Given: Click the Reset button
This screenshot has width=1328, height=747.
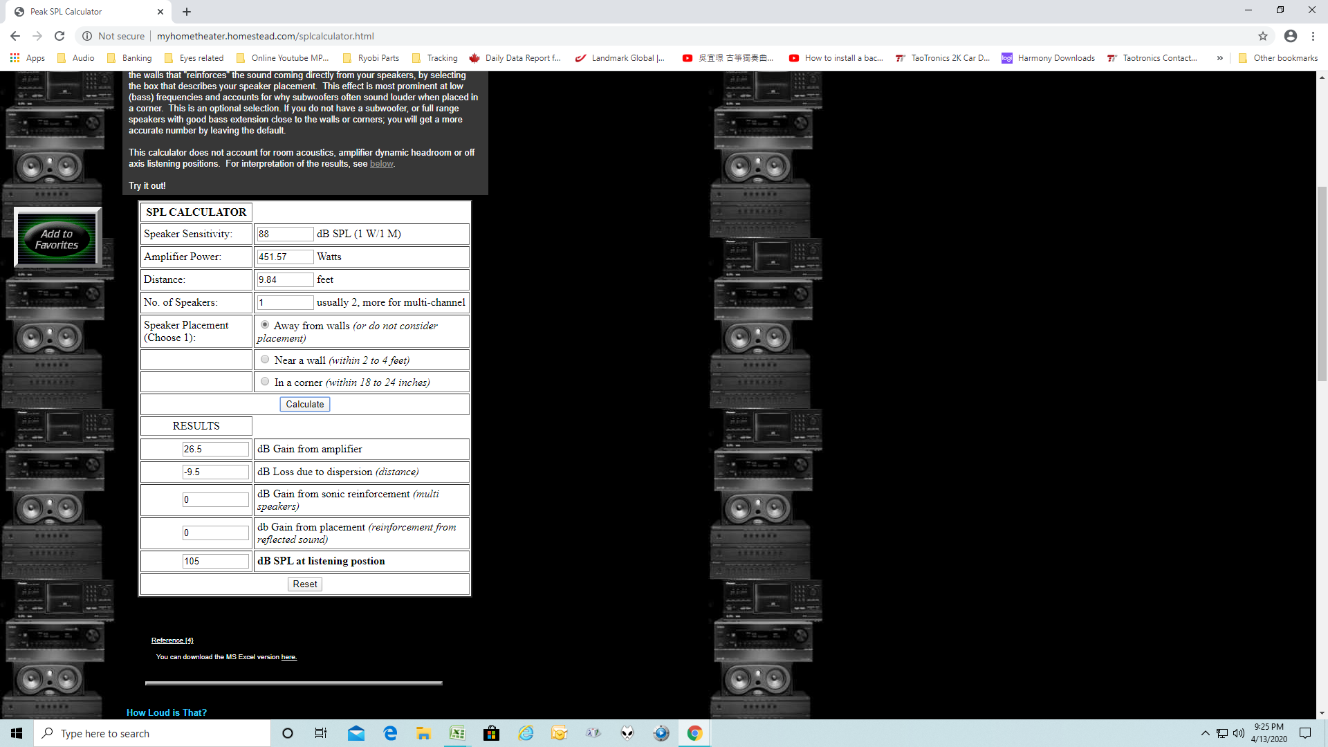Looking at the screenshot, I should (x=304, y=584).
